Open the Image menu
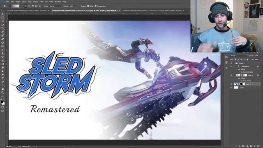263x148 pixels. [x=18, y=2]
